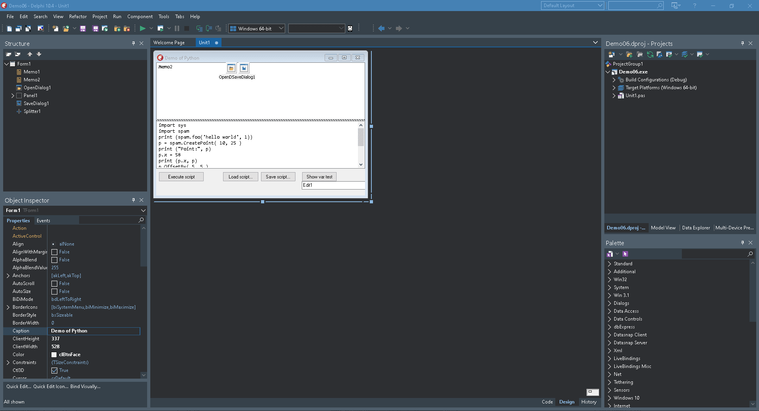The height and width of the screenshot is (411, 759).
Task: Click the device preview icon beside config dropdown
Action: pyautogui.click(x=350, y=28)
